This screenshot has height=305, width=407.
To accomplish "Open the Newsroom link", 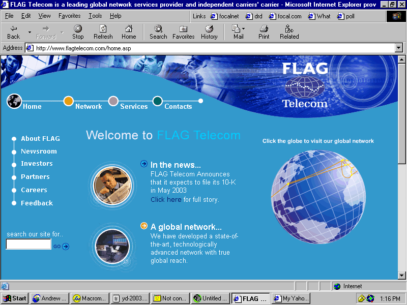I will pyautogui.click(x=39, y=151).
